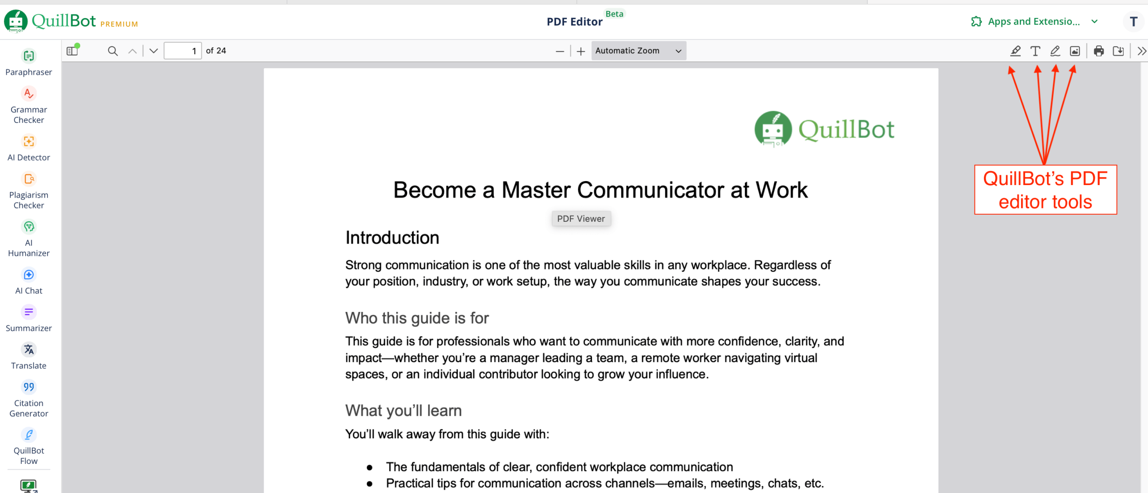The image size is (1148, 493).
Task: Select the Draw tool in the PDF toolbar
Action: click(x=1055, y=51)
